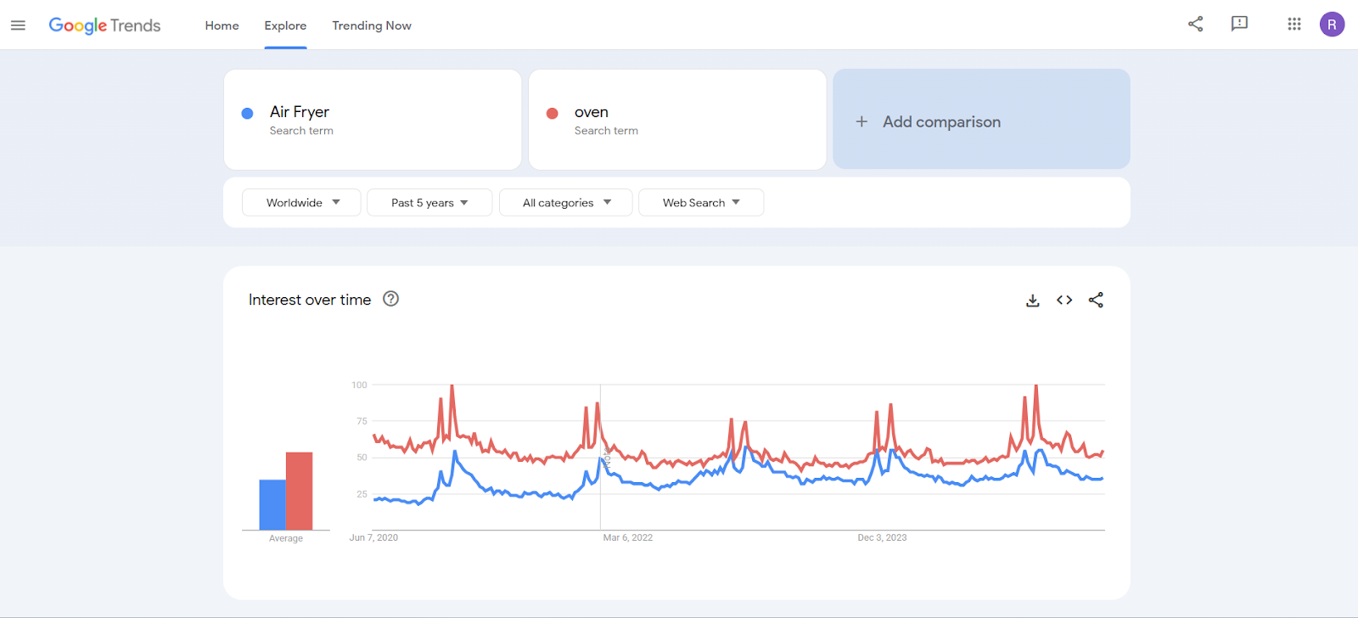Click the share icon in top header
The height and width of the screenshot is (618, 1358).
pos(1195,24)
